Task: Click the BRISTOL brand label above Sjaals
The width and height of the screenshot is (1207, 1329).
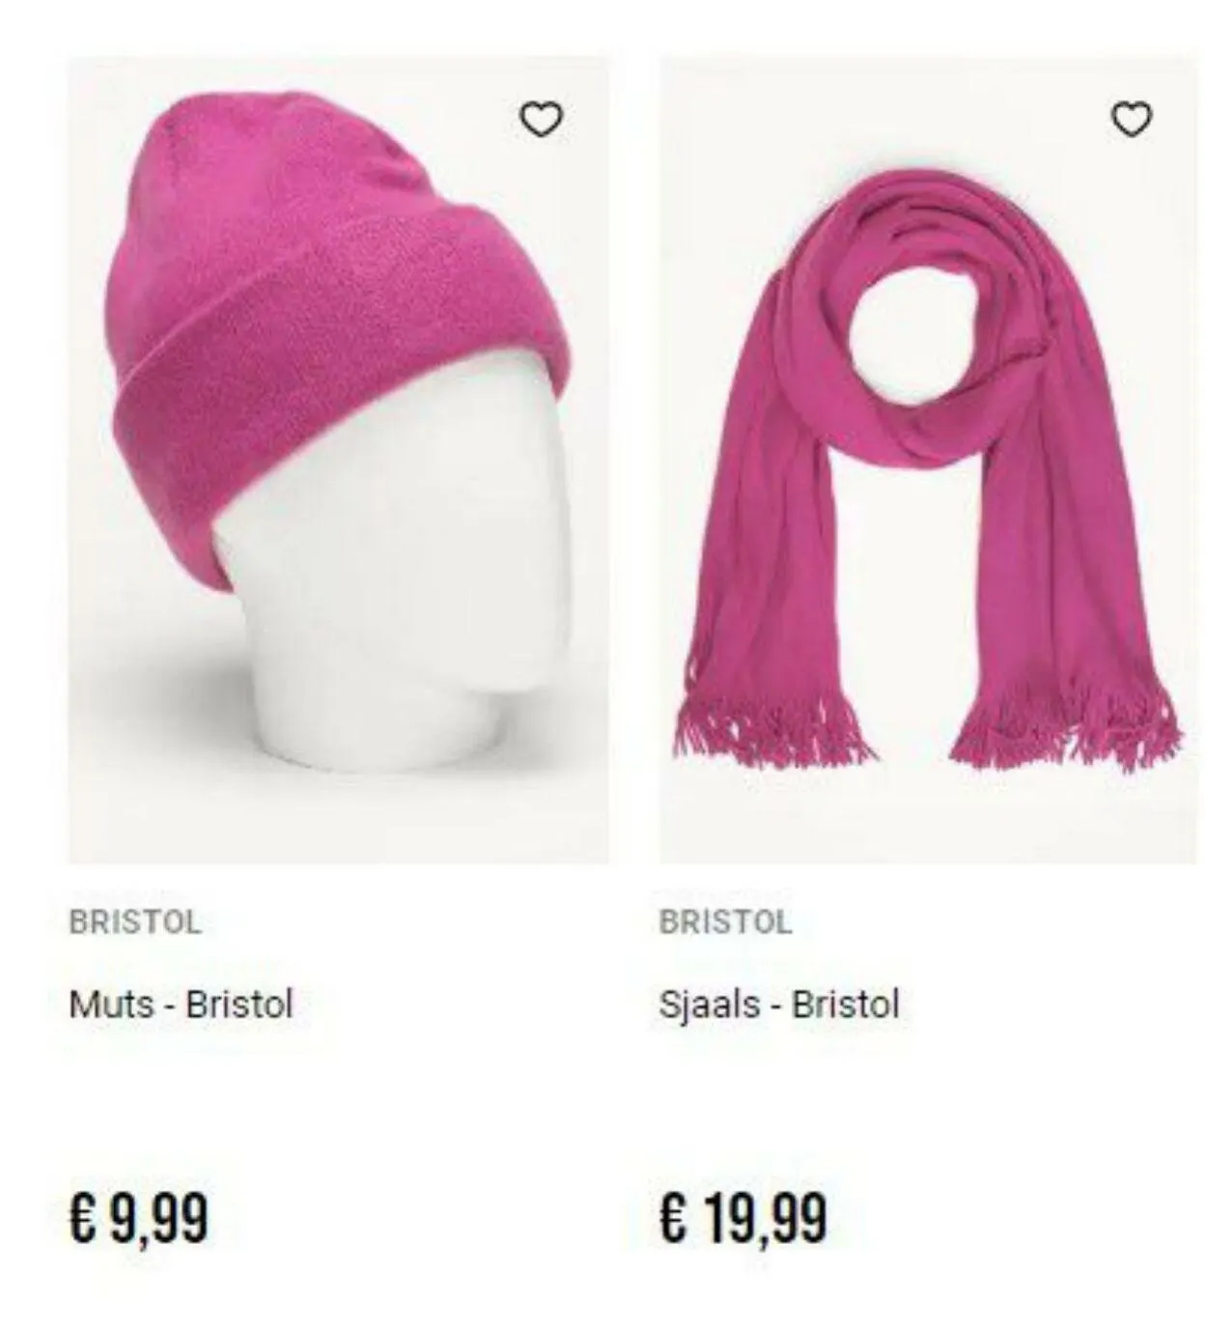Action: [x=725, y=921]
